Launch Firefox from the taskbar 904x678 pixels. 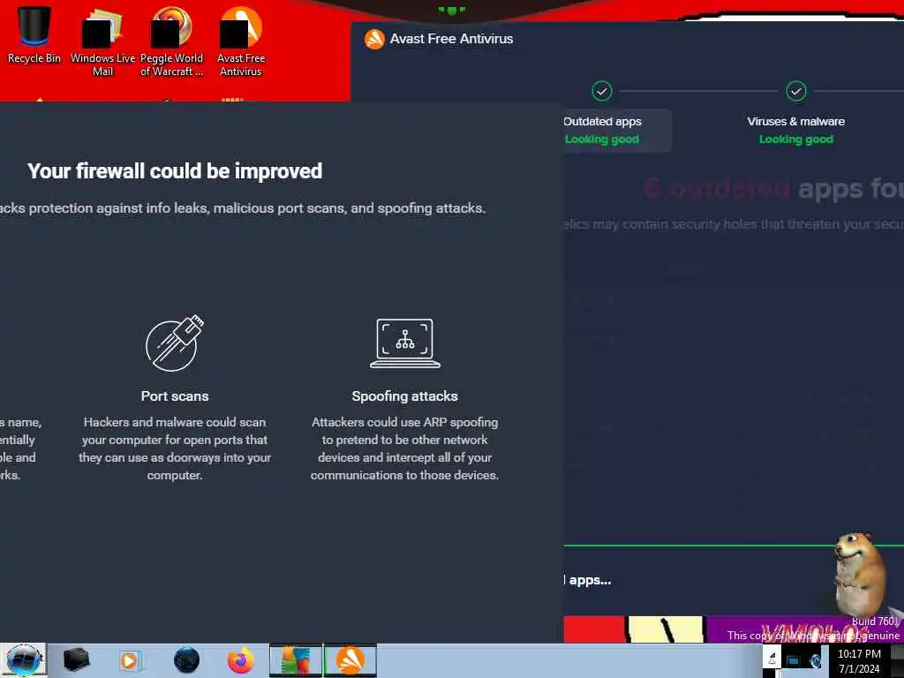click(x=240, y=660)
